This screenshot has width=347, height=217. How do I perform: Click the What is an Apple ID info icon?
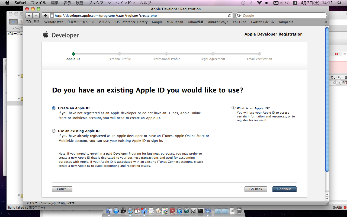(x=233, y=108)
